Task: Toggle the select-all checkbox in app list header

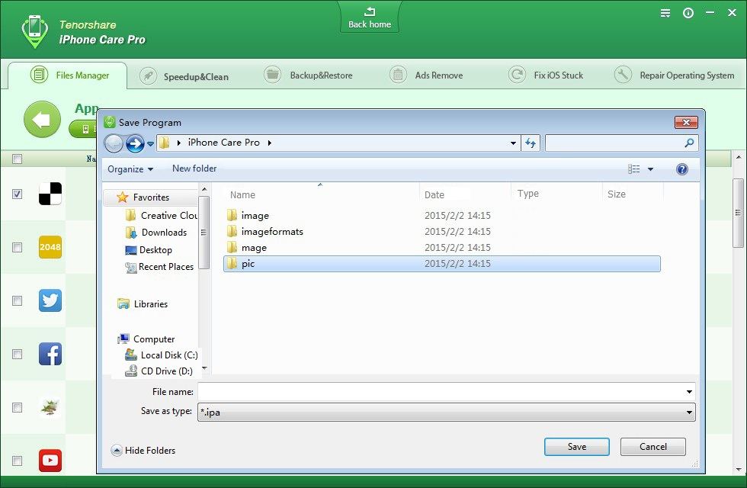Action: [x=17, y=159]
